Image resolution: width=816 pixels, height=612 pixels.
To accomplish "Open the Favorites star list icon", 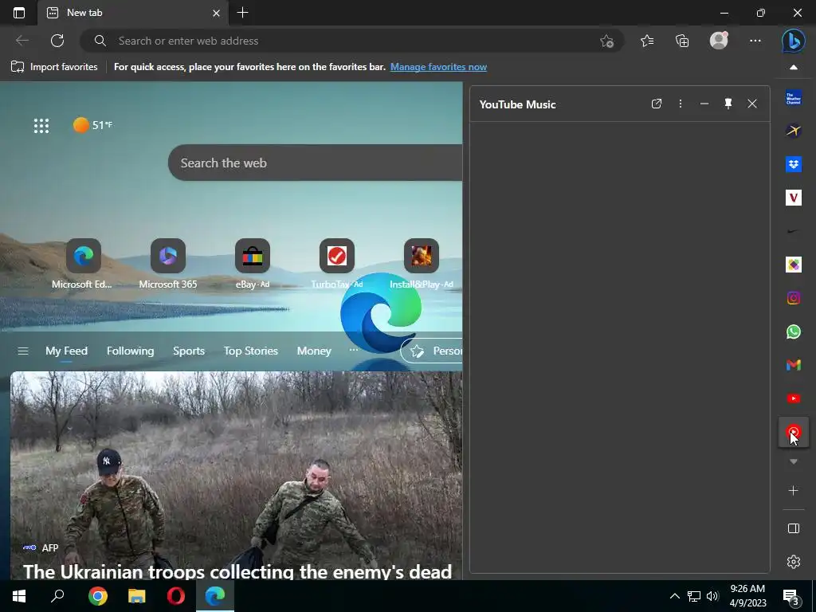I will 647,41.
